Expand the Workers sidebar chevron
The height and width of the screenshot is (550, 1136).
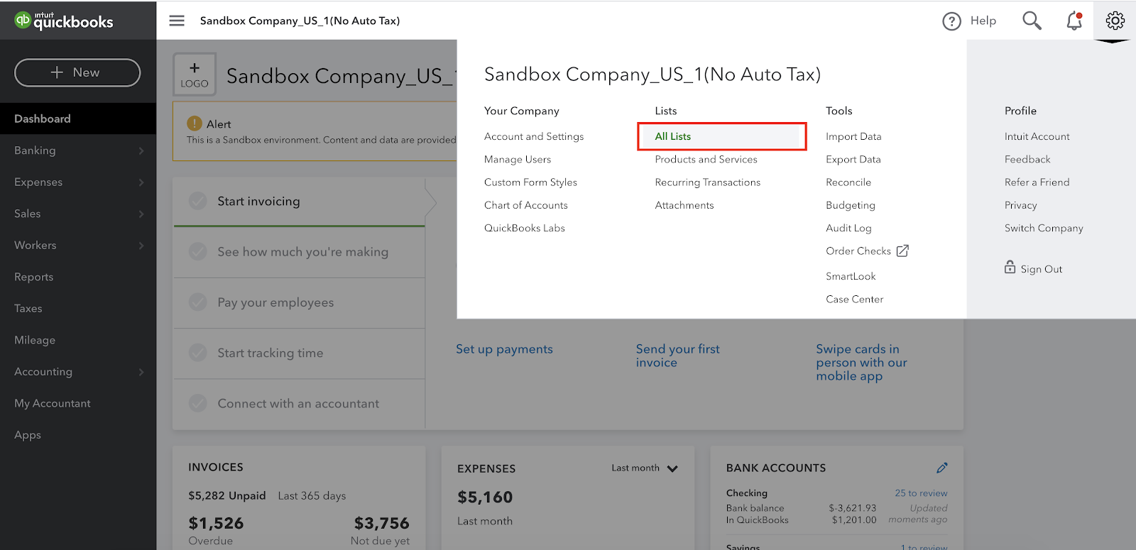point(141,246)
